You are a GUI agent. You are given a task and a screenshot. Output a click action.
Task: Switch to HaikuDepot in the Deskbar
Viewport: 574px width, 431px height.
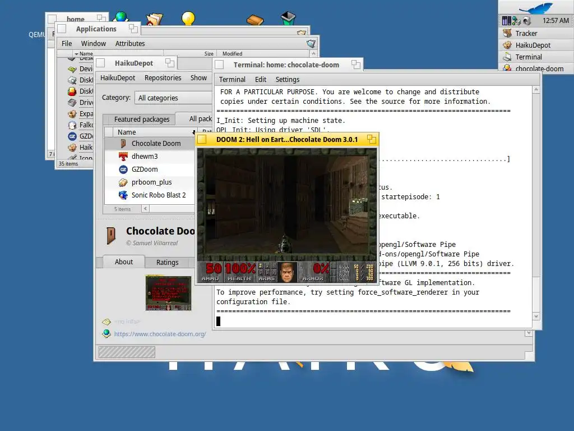[x=536, y=45]
